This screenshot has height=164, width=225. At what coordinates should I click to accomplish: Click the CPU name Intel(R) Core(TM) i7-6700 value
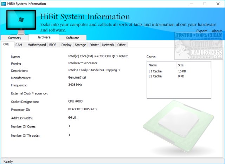point(98,56)
